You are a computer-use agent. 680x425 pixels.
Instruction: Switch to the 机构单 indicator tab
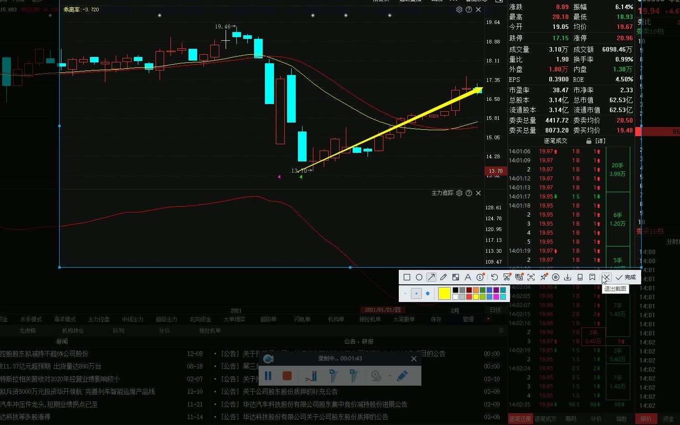[336, 319]
